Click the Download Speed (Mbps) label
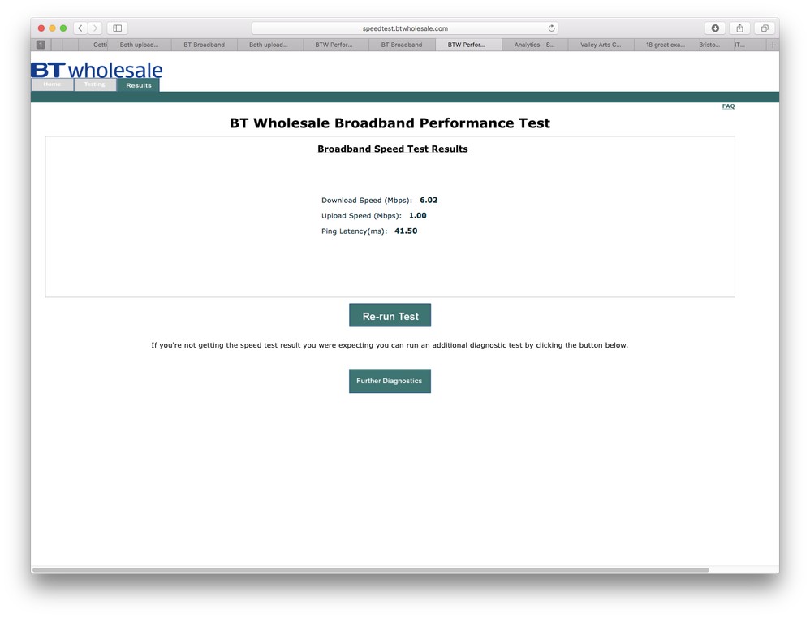This screenshot has height=618, width=810. [x=367, y=201]
